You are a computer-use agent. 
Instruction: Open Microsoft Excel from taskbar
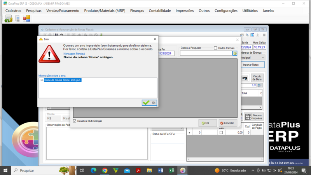tap(171, 170)
